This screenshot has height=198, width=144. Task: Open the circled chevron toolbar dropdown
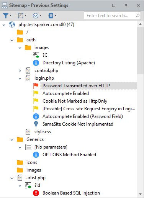click(x=37, y=16)
